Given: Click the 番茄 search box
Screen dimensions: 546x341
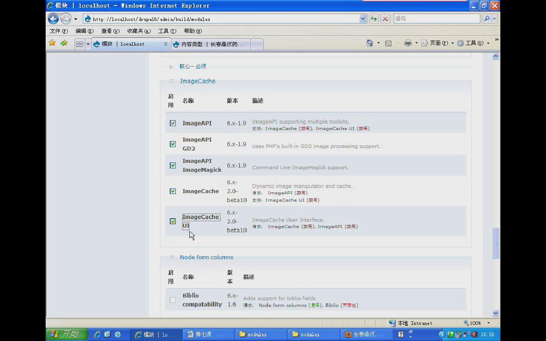Looking at the screenshot, I should pos(437,19).
